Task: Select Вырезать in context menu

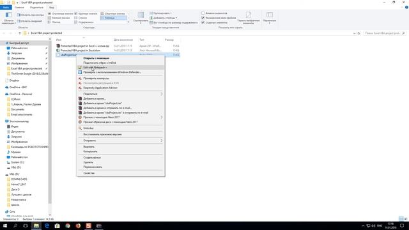Action: 121,147
